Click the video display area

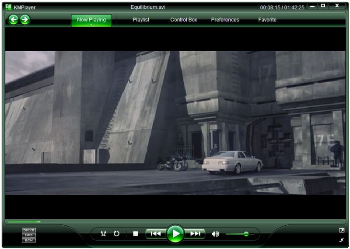pos(175,123)
